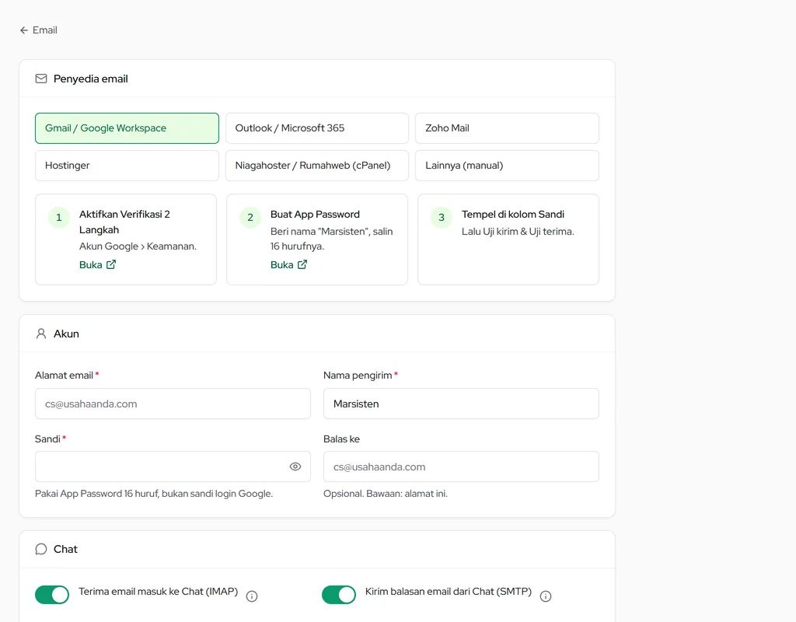Screen dimensions: 796x622
Task: Select Outlook / Microsoft 365 provider
Action: 317,128
